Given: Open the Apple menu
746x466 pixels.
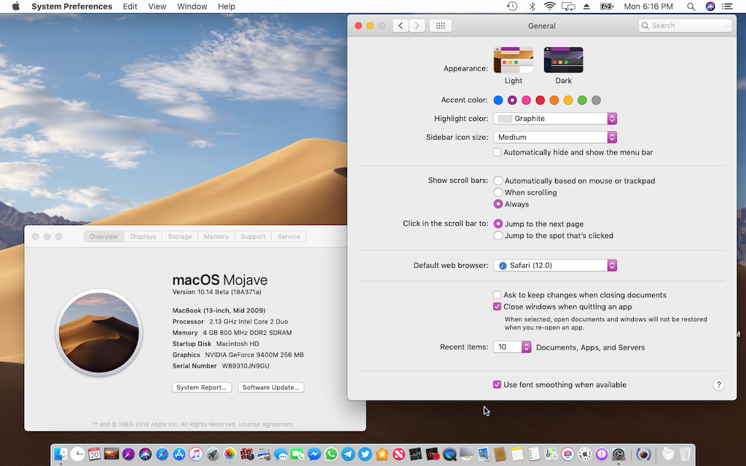Looking at the screenshot, I should pos(16,6).
